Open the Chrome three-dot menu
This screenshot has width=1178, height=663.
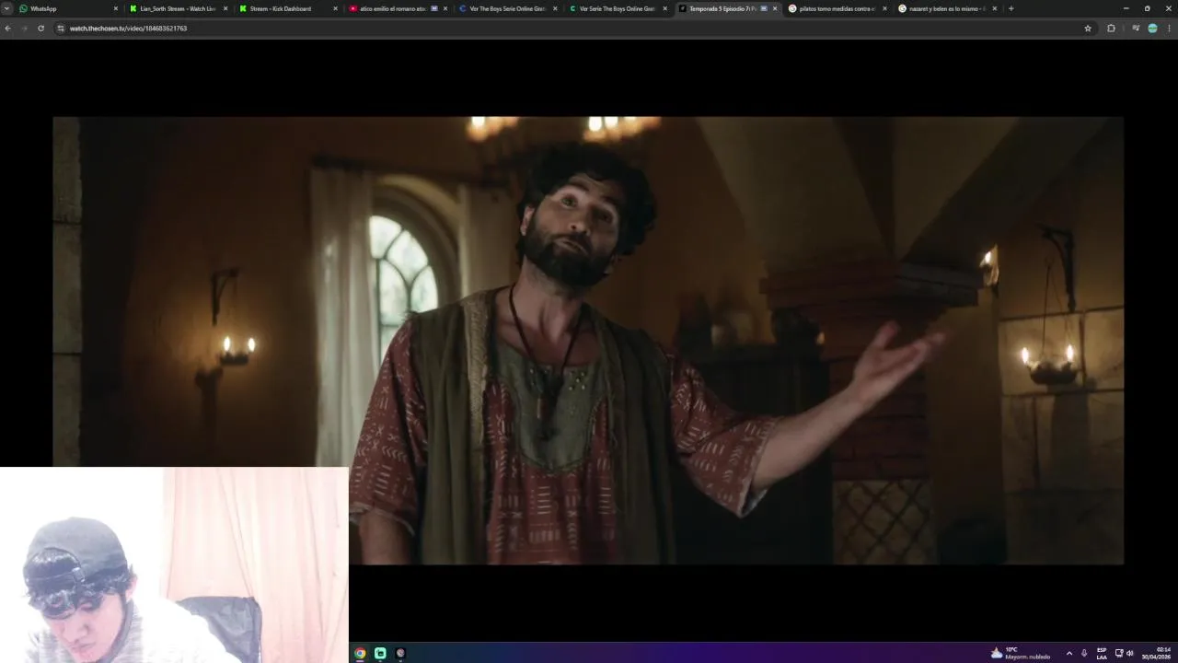1169,29
